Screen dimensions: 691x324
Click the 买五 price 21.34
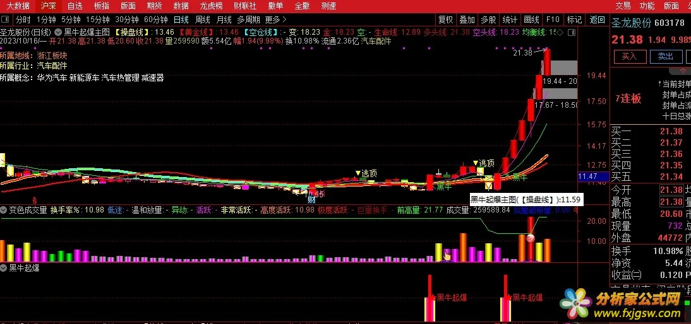click(x=671, y=176)
